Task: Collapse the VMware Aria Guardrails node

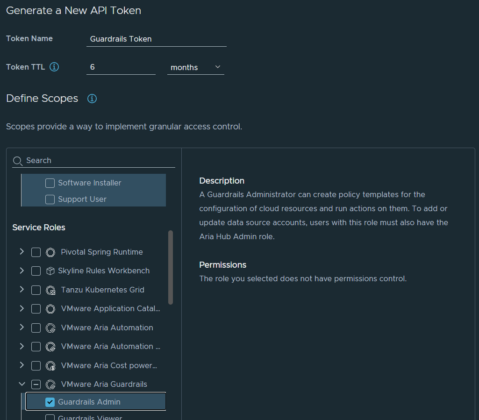Action: pos(21,384)
